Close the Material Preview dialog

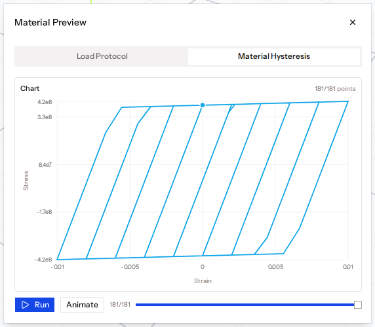(x=353, y=22)
